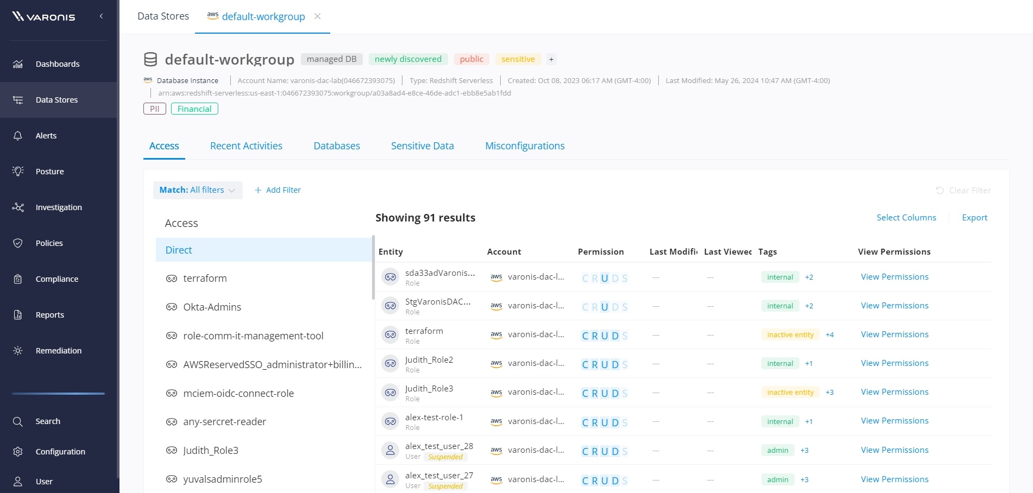Open the Remediation section
Viewport: 1033px width, 493px height.
(58, 350)
